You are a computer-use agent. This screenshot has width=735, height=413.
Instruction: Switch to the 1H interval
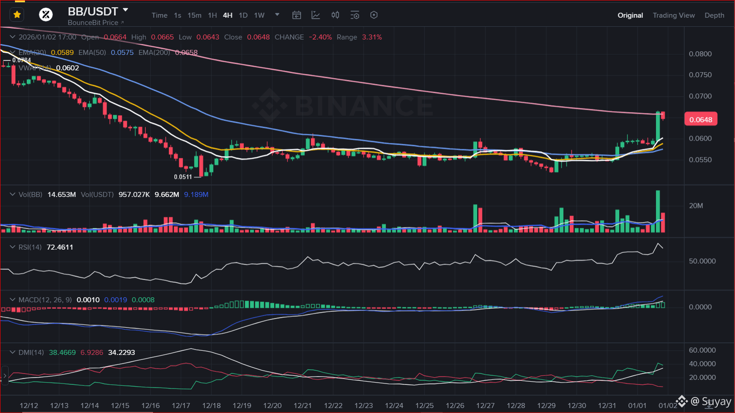pos(212,15)
